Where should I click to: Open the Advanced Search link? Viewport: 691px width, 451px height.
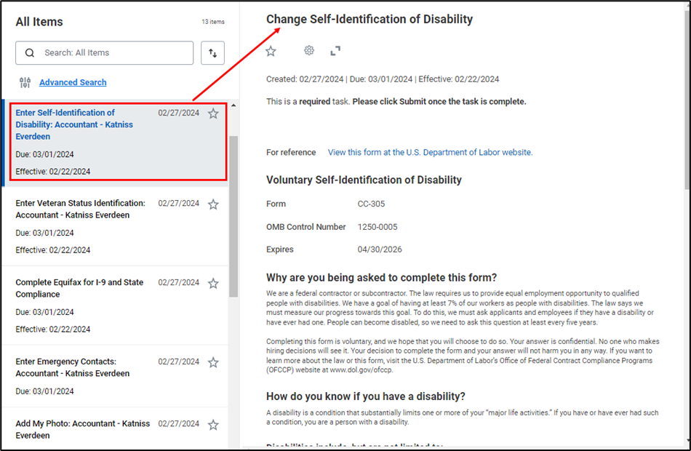click(x=73, y=82)
